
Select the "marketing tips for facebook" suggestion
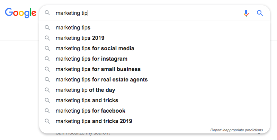click(90, 111)
